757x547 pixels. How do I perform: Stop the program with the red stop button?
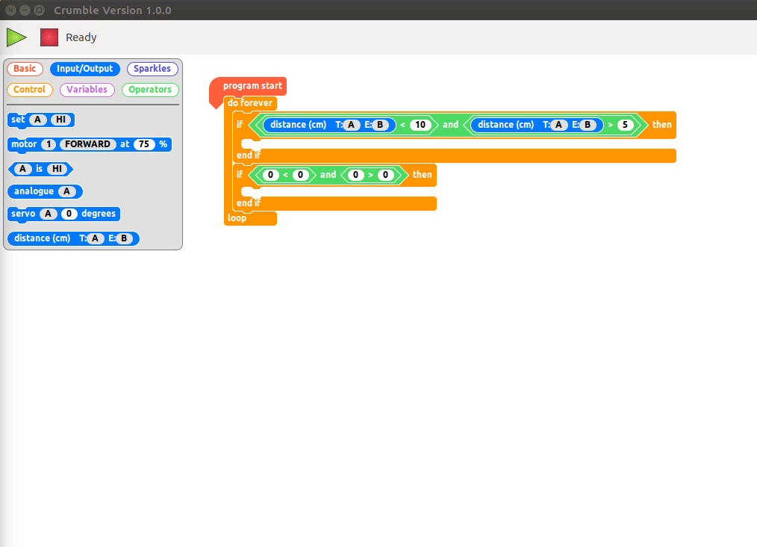pyautogui.click(x=49, y=37)
